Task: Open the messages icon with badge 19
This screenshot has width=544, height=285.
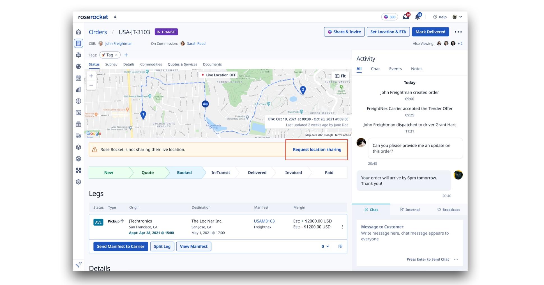Action: pyautogui.click(x=406, y=17)
